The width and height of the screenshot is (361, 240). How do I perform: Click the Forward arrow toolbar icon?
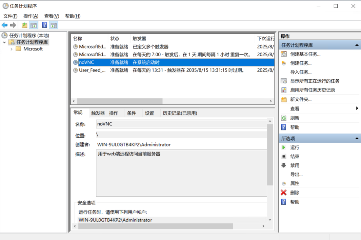[x=13, y=25]
